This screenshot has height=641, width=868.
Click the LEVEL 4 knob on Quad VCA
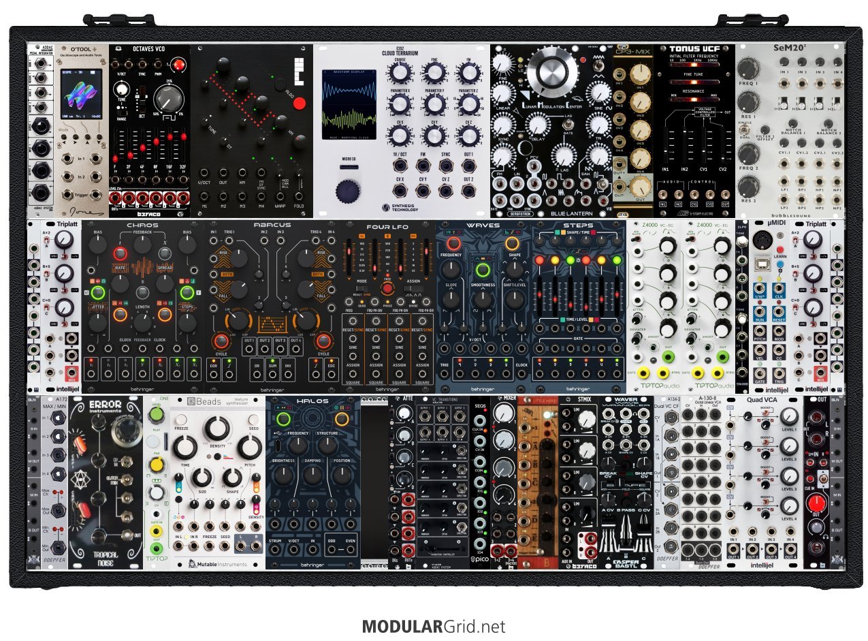point(788,505)
